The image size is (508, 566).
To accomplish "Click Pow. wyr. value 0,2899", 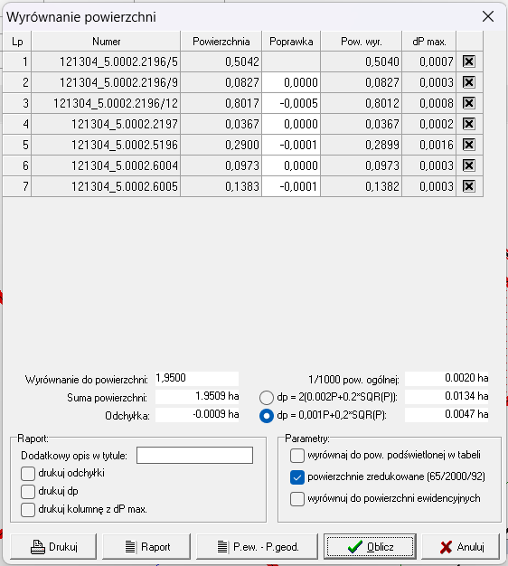I will [362, 145].
